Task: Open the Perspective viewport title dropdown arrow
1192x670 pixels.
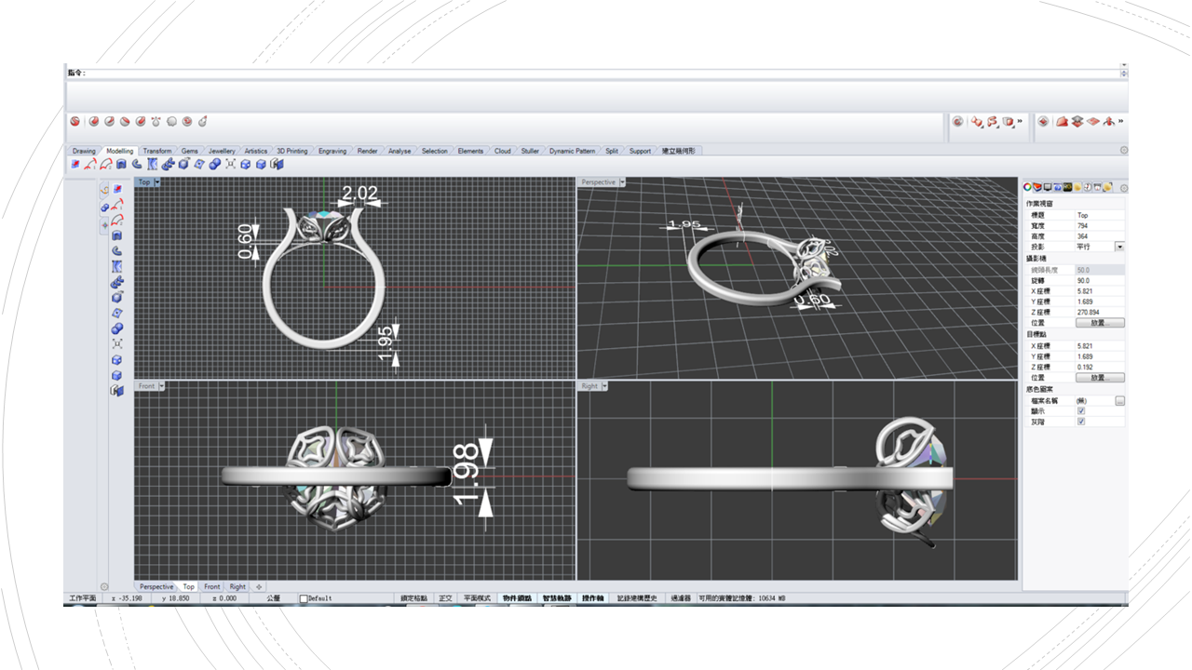Action: coord(622,182)
